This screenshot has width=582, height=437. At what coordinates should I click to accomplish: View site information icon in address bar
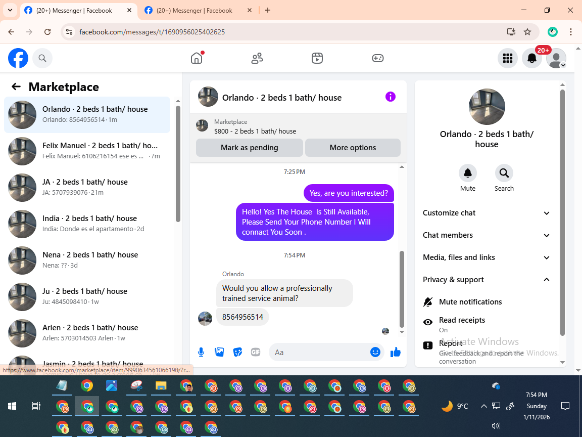(69, 32)
